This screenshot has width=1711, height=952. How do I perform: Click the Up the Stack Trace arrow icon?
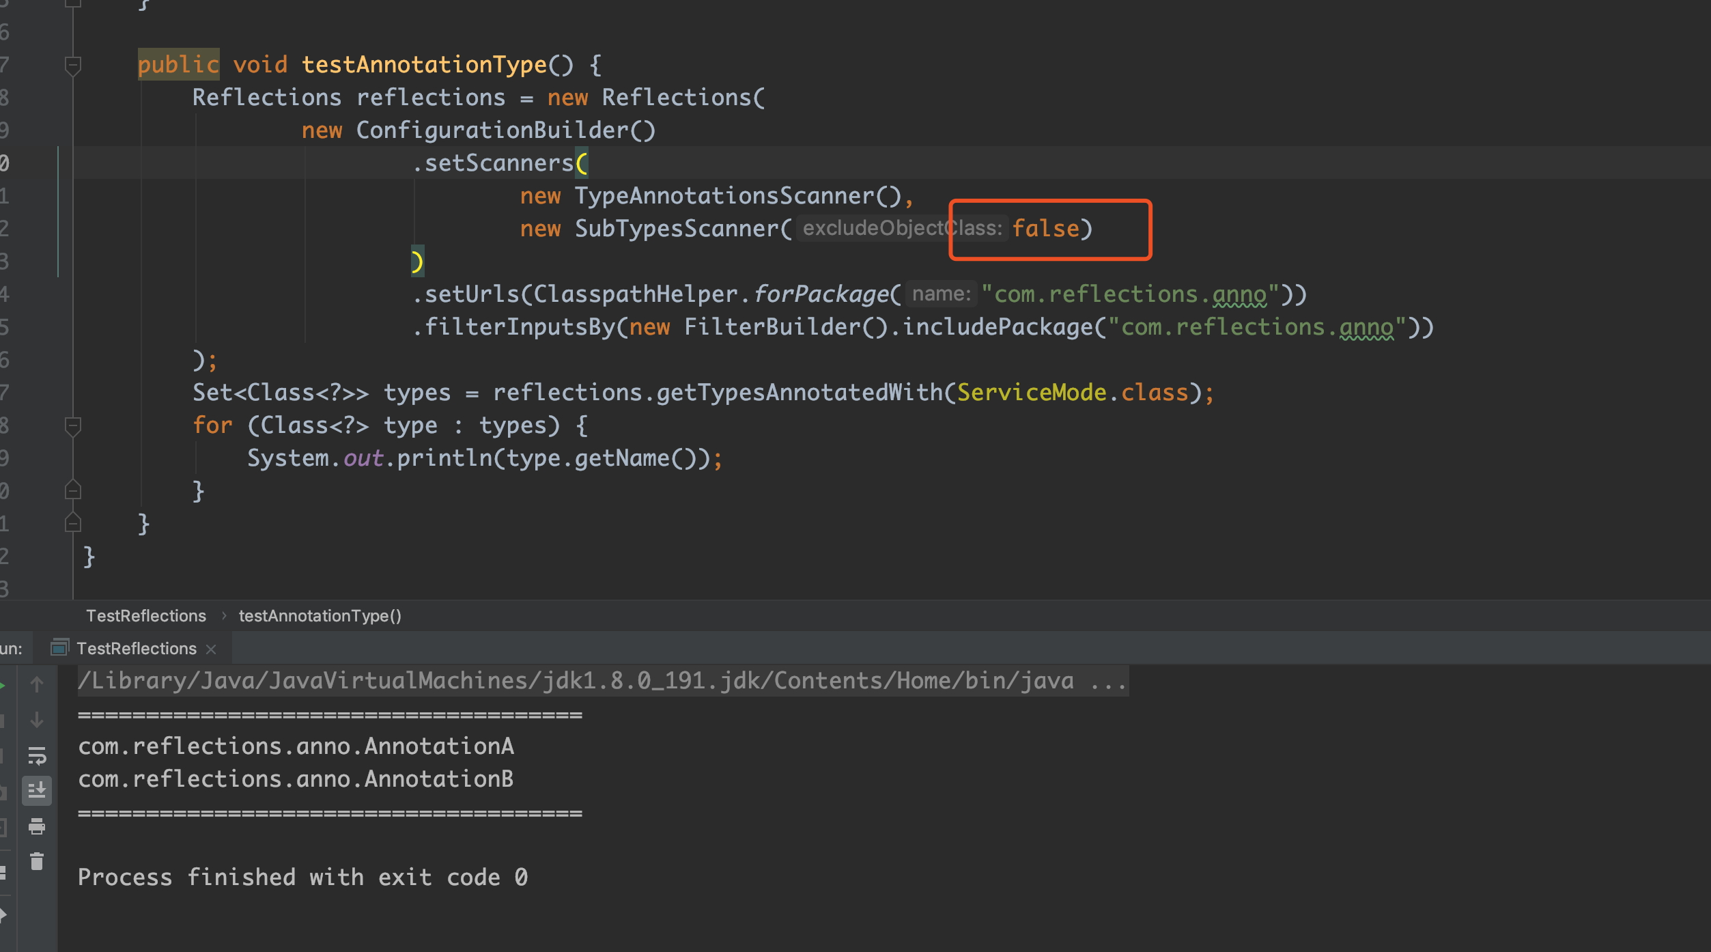[x=37, y=683]
